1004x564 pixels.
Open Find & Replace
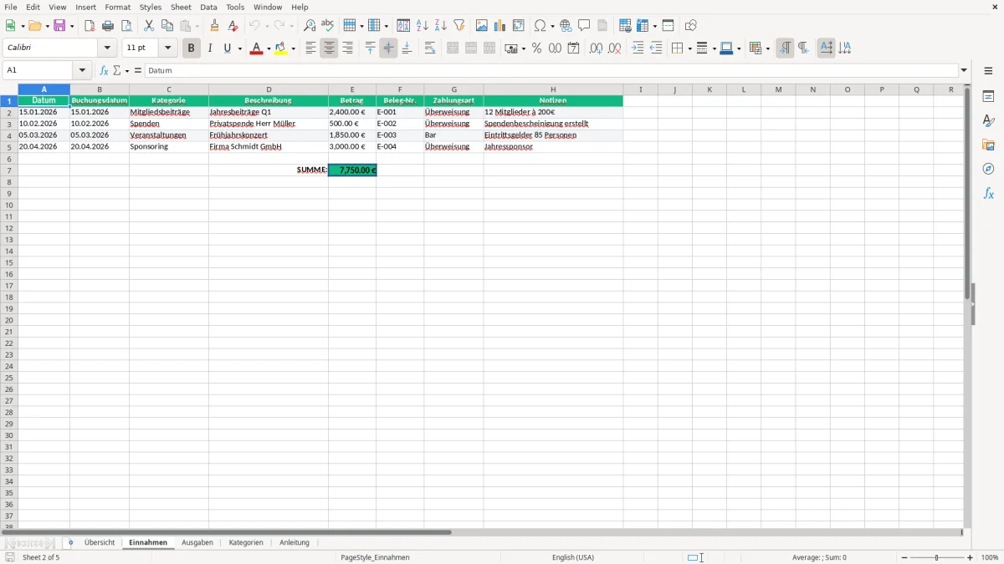point(310,26)
